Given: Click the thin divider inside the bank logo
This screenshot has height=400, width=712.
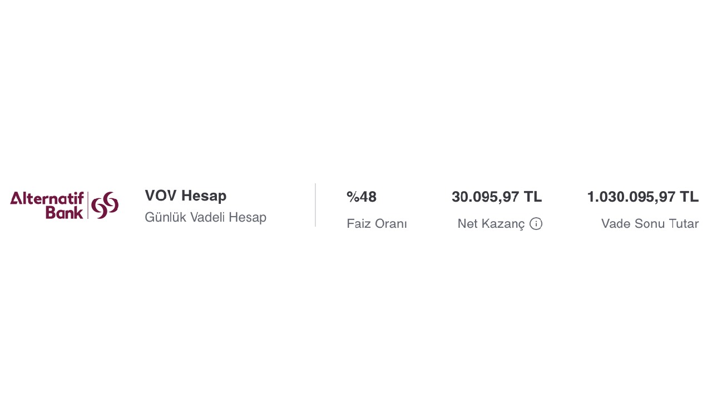Looking at the screenshot, I should [x=88, y=205].
